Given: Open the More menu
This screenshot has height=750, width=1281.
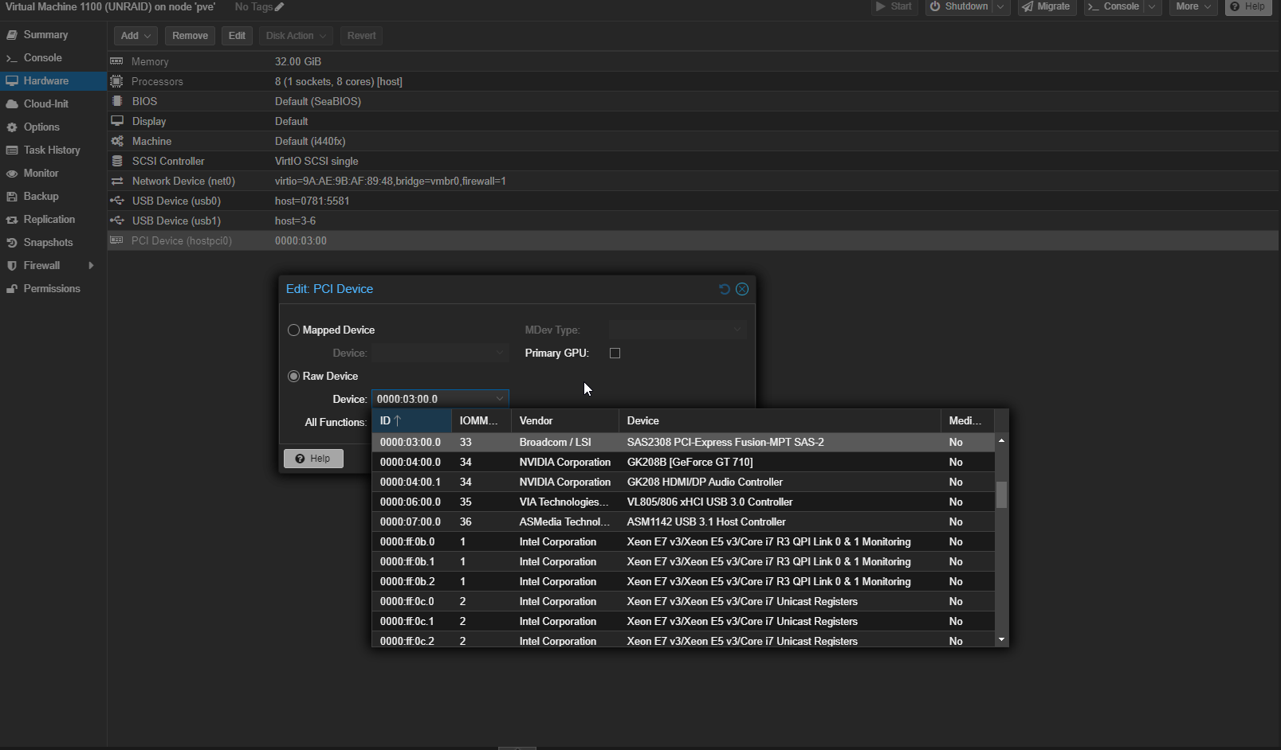Looking at the screenshot, I should click(x=1193, y=6).
